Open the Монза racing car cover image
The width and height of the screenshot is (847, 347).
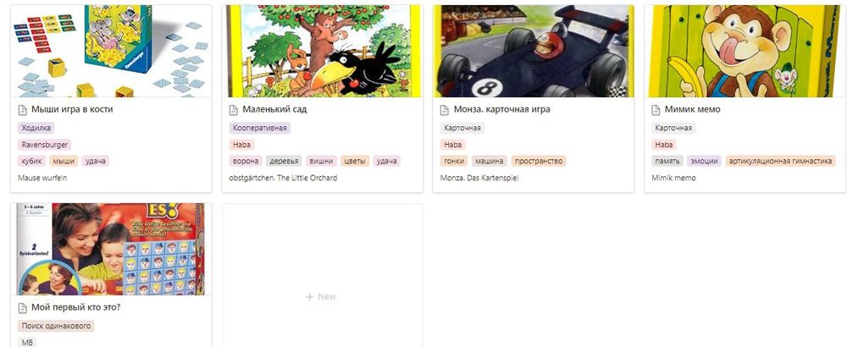(533, 52)
